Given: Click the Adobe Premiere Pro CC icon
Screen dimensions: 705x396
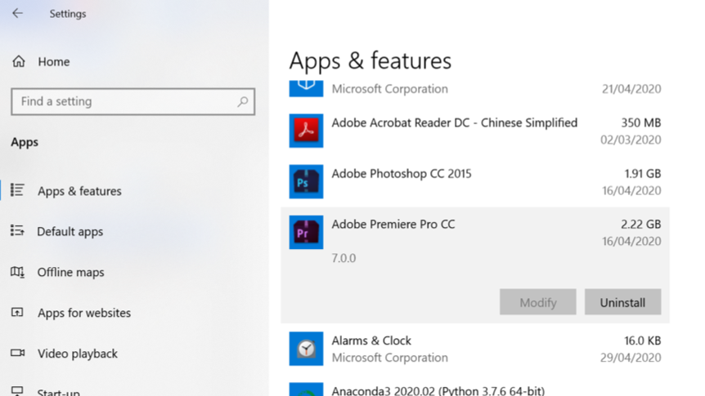Looking at the screenshot, I should [306, 232].
